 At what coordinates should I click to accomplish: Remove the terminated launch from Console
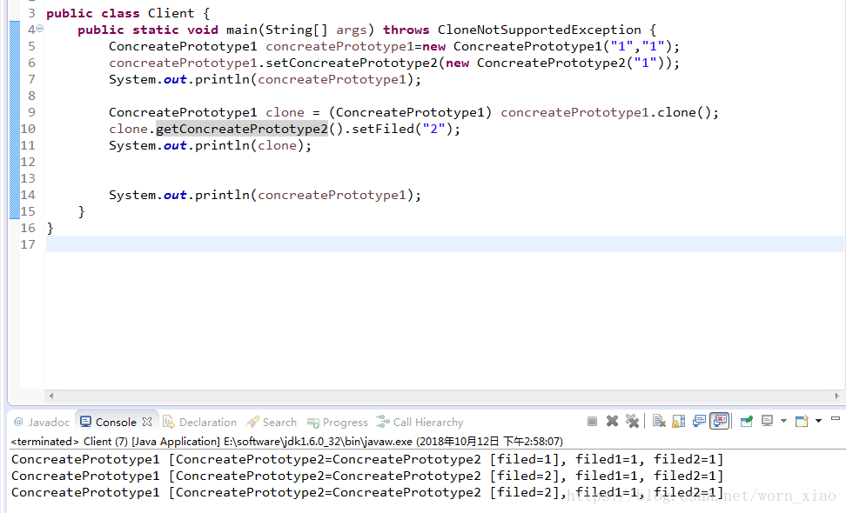[x=612, y=422]
